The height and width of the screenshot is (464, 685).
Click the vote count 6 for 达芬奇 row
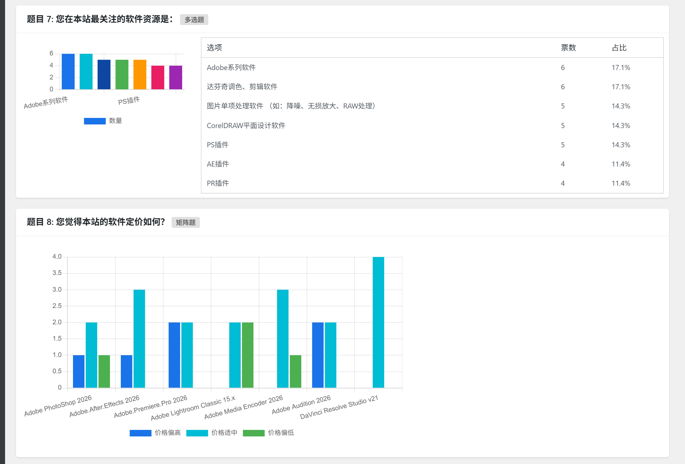tap(563, 87)
